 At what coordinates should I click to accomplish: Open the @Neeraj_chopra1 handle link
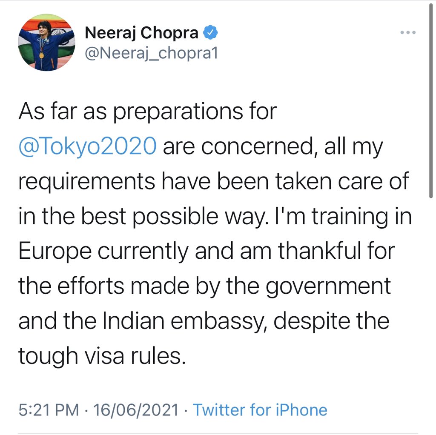coord(151,53)
